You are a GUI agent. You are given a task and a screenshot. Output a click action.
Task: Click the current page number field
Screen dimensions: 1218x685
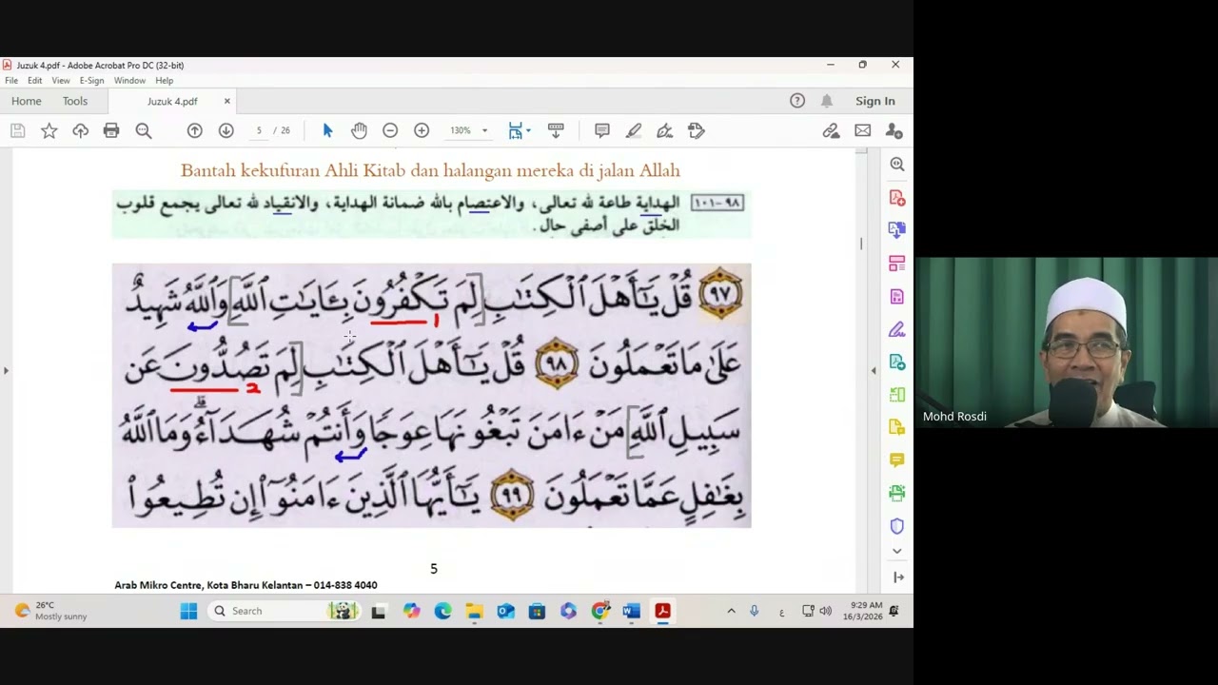259,130
